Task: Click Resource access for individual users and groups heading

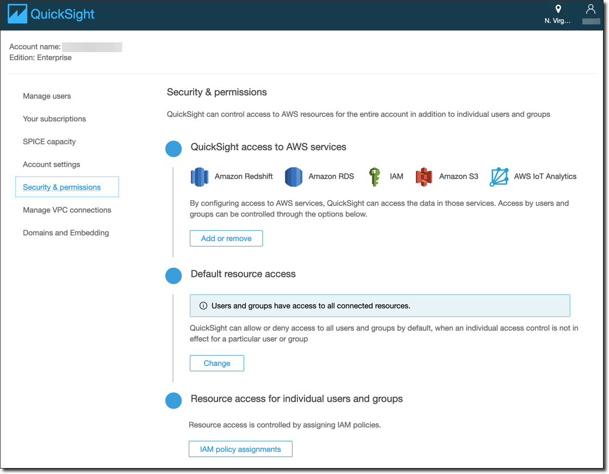Action: tap(297, 399)
